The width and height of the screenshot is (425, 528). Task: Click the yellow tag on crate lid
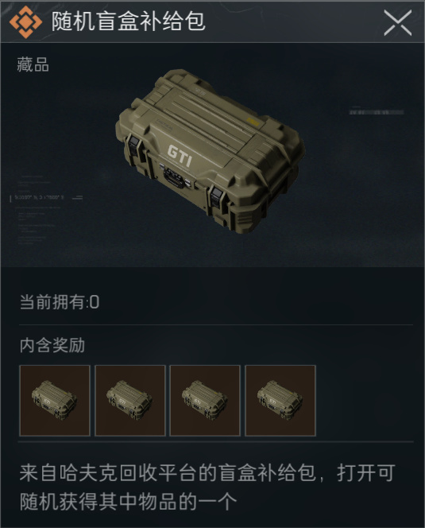click(253, 122)
